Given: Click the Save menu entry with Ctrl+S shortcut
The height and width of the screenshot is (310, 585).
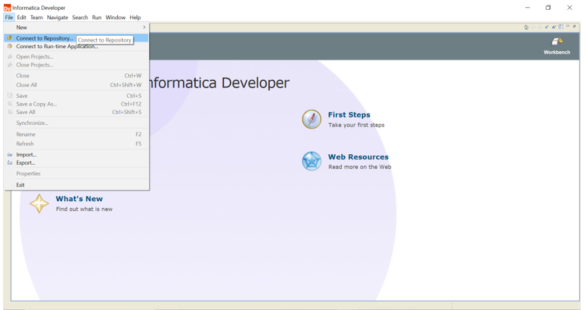Looking at the screenshot, I should [76, 96].
